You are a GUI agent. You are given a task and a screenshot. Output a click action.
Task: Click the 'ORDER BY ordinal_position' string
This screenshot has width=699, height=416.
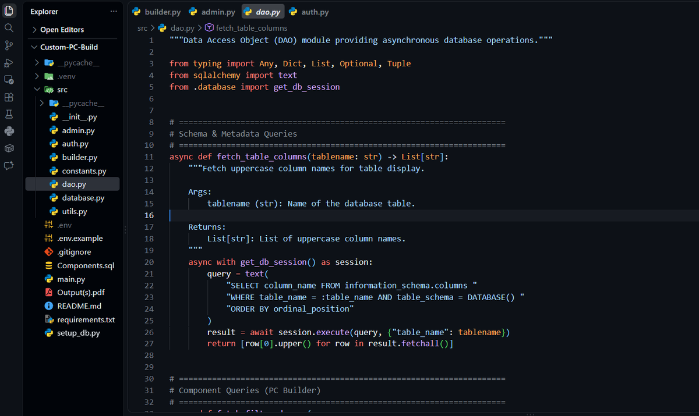[290, 309]
